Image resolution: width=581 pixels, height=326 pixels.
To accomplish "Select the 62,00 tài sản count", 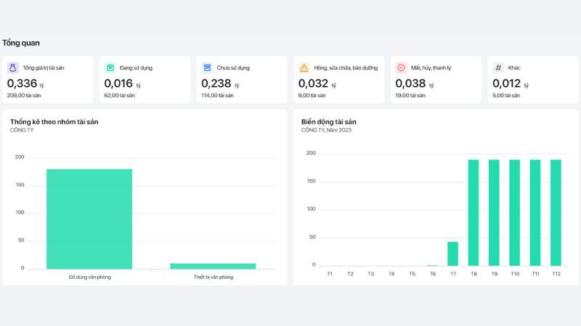I will (120, 95).
